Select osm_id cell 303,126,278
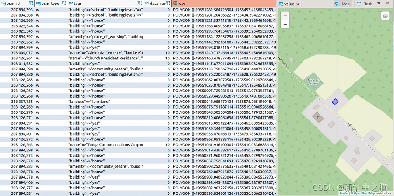This screenshot has width=394, height=196. pos(17,171)
